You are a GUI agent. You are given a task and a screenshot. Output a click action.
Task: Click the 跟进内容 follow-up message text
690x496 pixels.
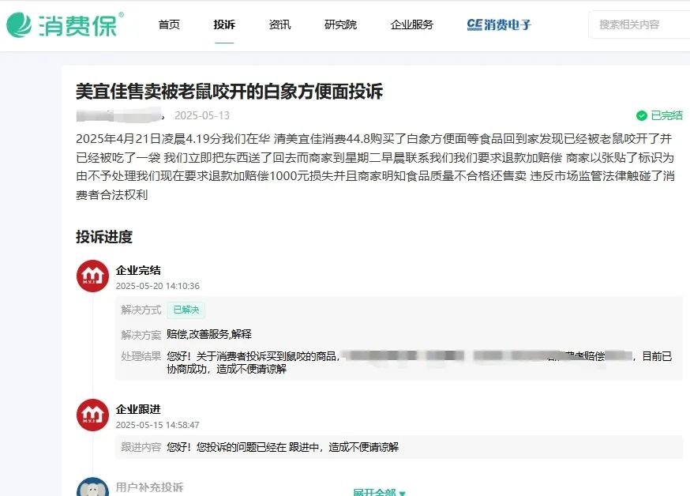point(283,447)
